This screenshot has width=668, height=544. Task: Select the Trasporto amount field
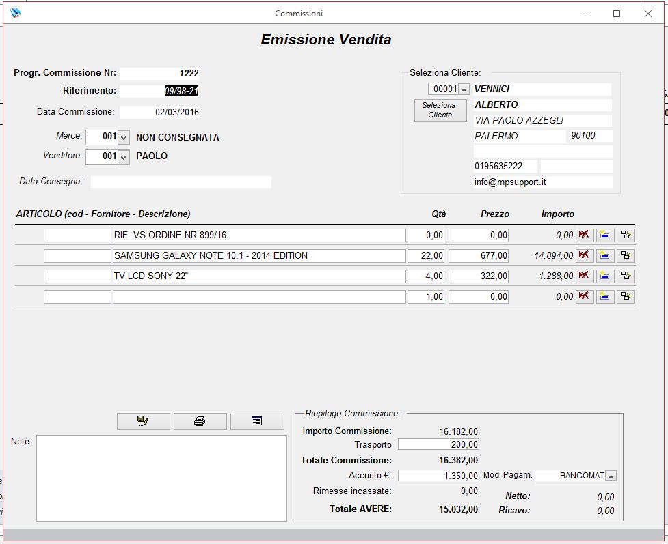438,444
